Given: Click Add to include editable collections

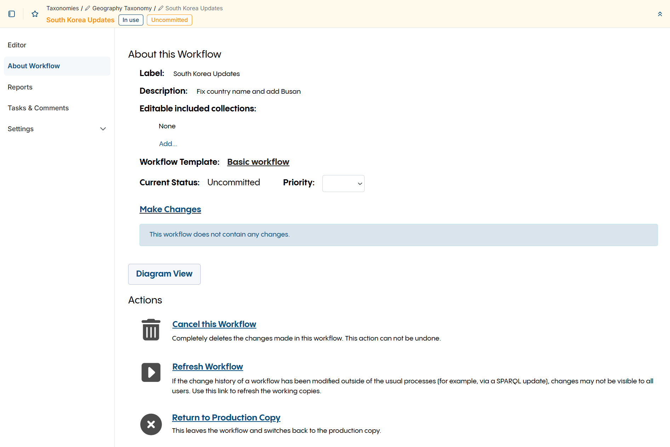Looking at the screenshot, I should click(x=168, y=144).
